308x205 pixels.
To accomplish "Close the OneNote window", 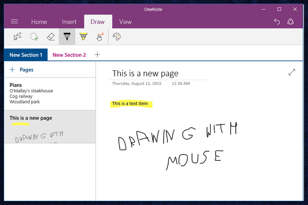I will (295, 9).
